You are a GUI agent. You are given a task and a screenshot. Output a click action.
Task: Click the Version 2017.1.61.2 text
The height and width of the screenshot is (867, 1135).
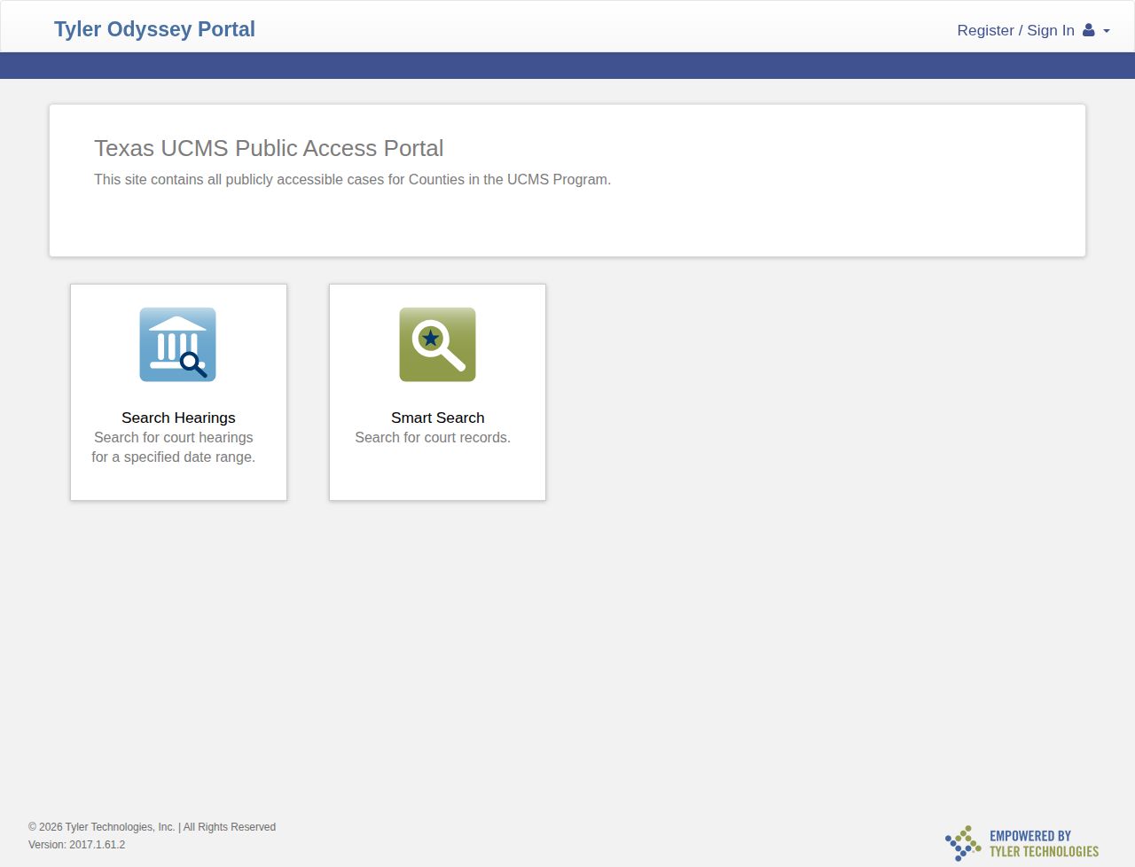[x=76, y=845]
